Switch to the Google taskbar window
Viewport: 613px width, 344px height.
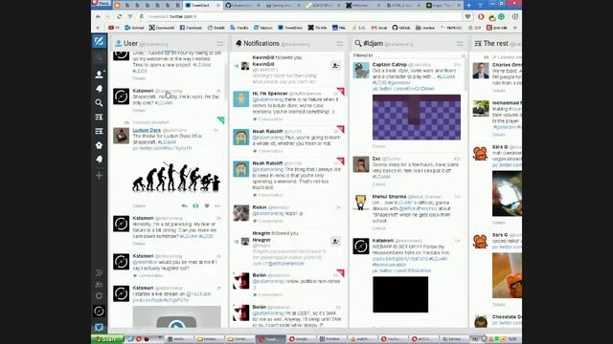[x=301, y=339]
